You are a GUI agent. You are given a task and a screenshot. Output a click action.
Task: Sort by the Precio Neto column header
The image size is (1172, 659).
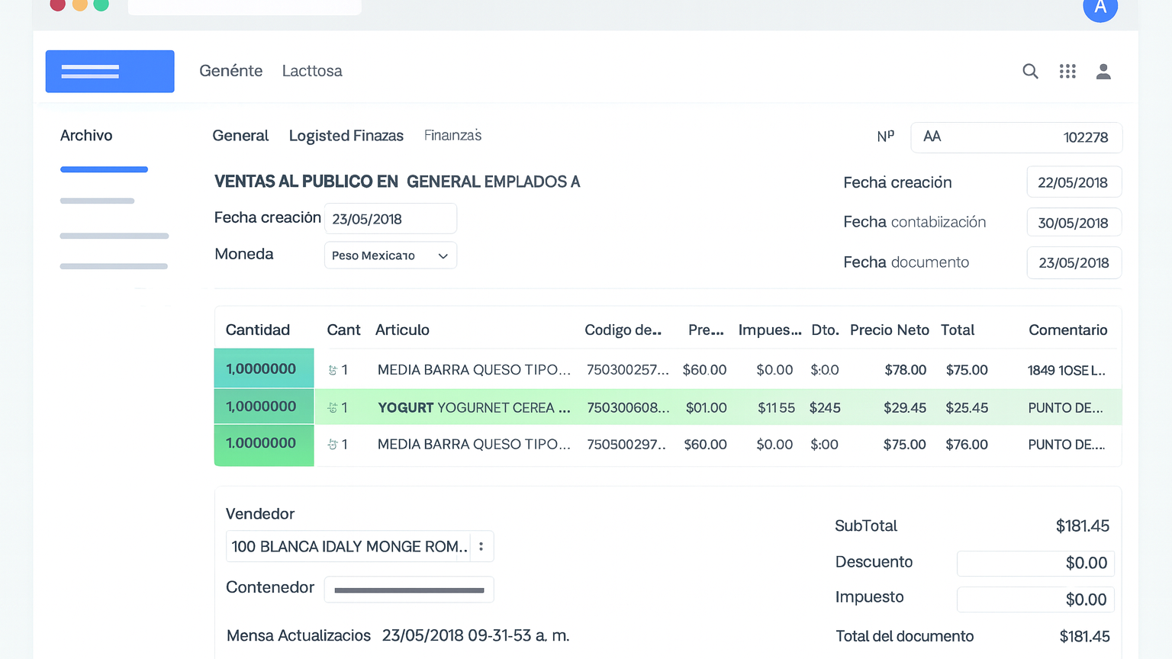click(889, 330)
